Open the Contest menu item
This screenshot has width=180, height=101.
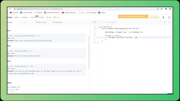point(41,17)
